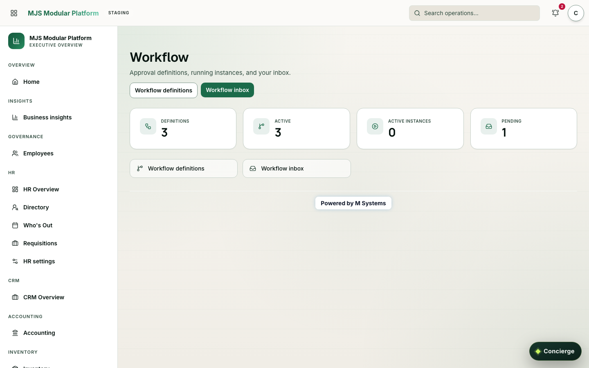Viewport: 589px width, 368px height.
Task: Click the Pending card inbox icon
Action: pyautogui.click(x=489, y=126)
